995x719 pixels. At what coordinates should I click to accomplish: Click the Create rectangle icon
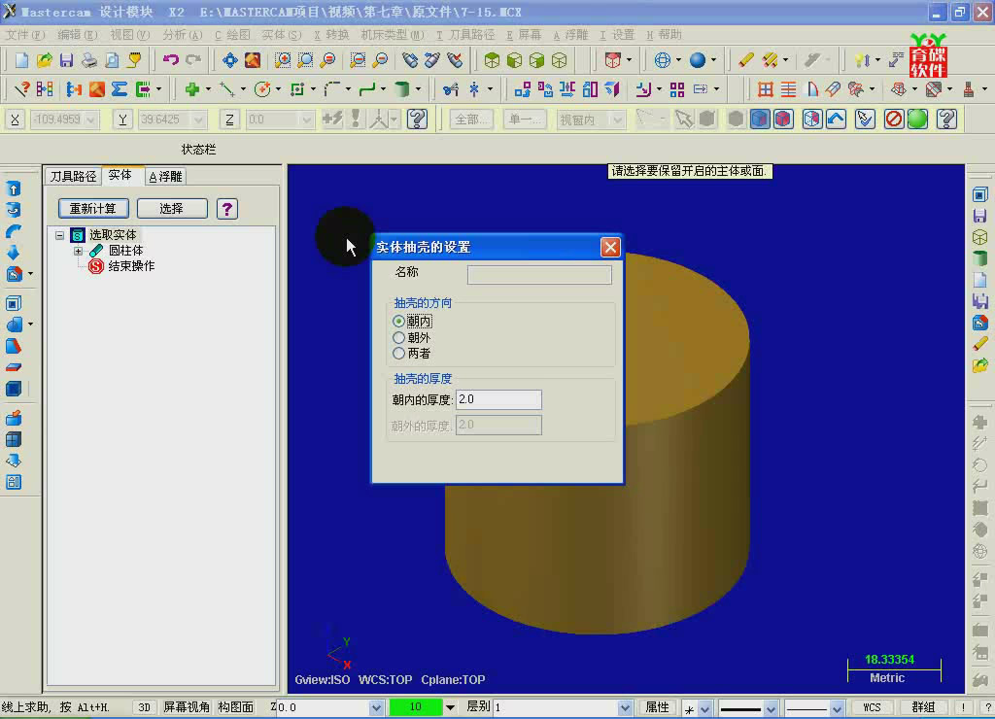297,89
